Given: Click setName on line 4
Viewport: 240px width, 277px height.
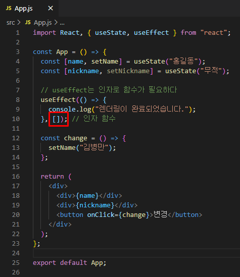Looking at the screenshot, I should pyautogui.click(x=105, y=62).
